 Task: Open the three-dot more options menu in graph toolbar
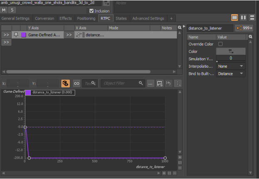[x=178, y=83]
